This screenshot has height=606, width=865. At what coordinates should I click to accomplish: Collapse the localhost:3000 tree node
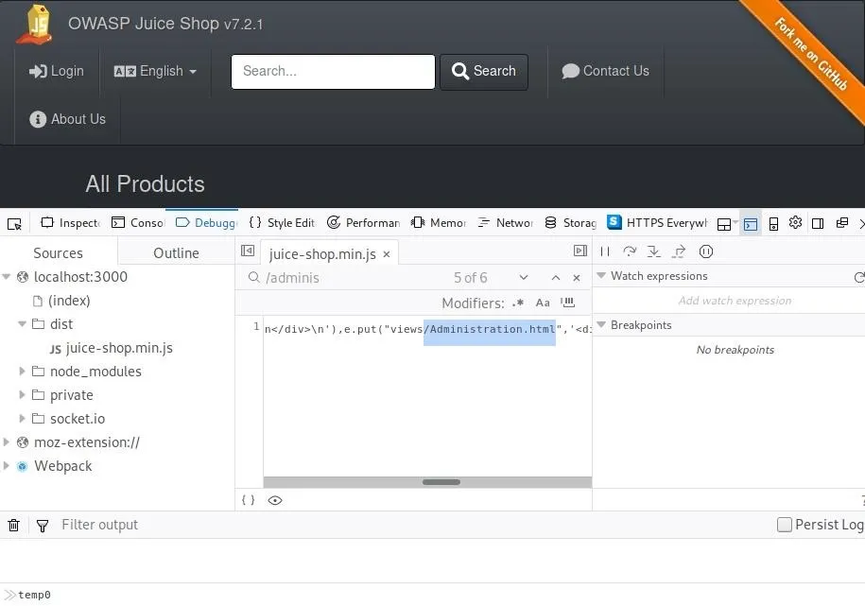7,277
